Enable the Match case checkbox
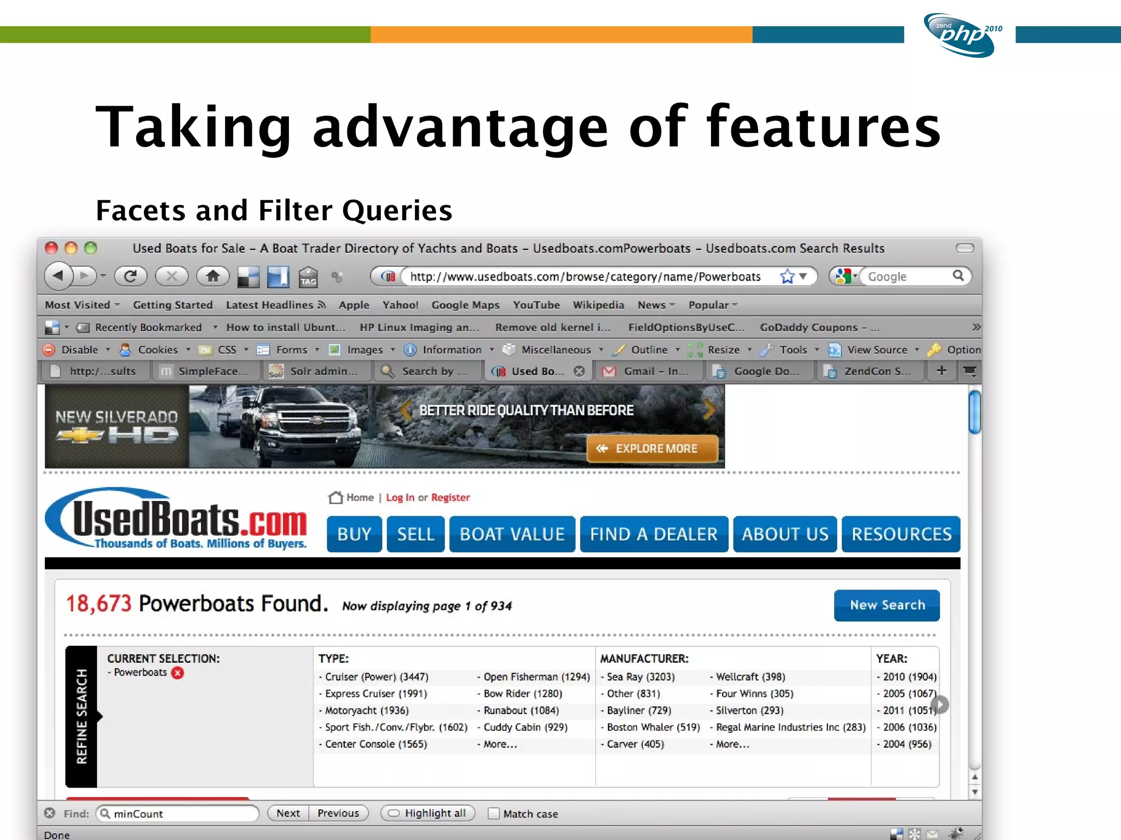Screen dimensions: 1121x840 (494, 814)
